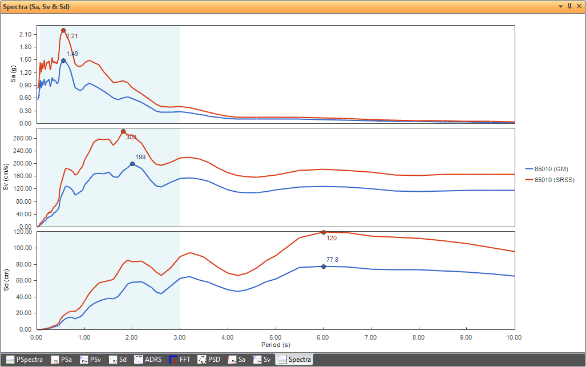Click the blue Sa peak marker 1.49
586x367 pixels.
tap(63, 61)
